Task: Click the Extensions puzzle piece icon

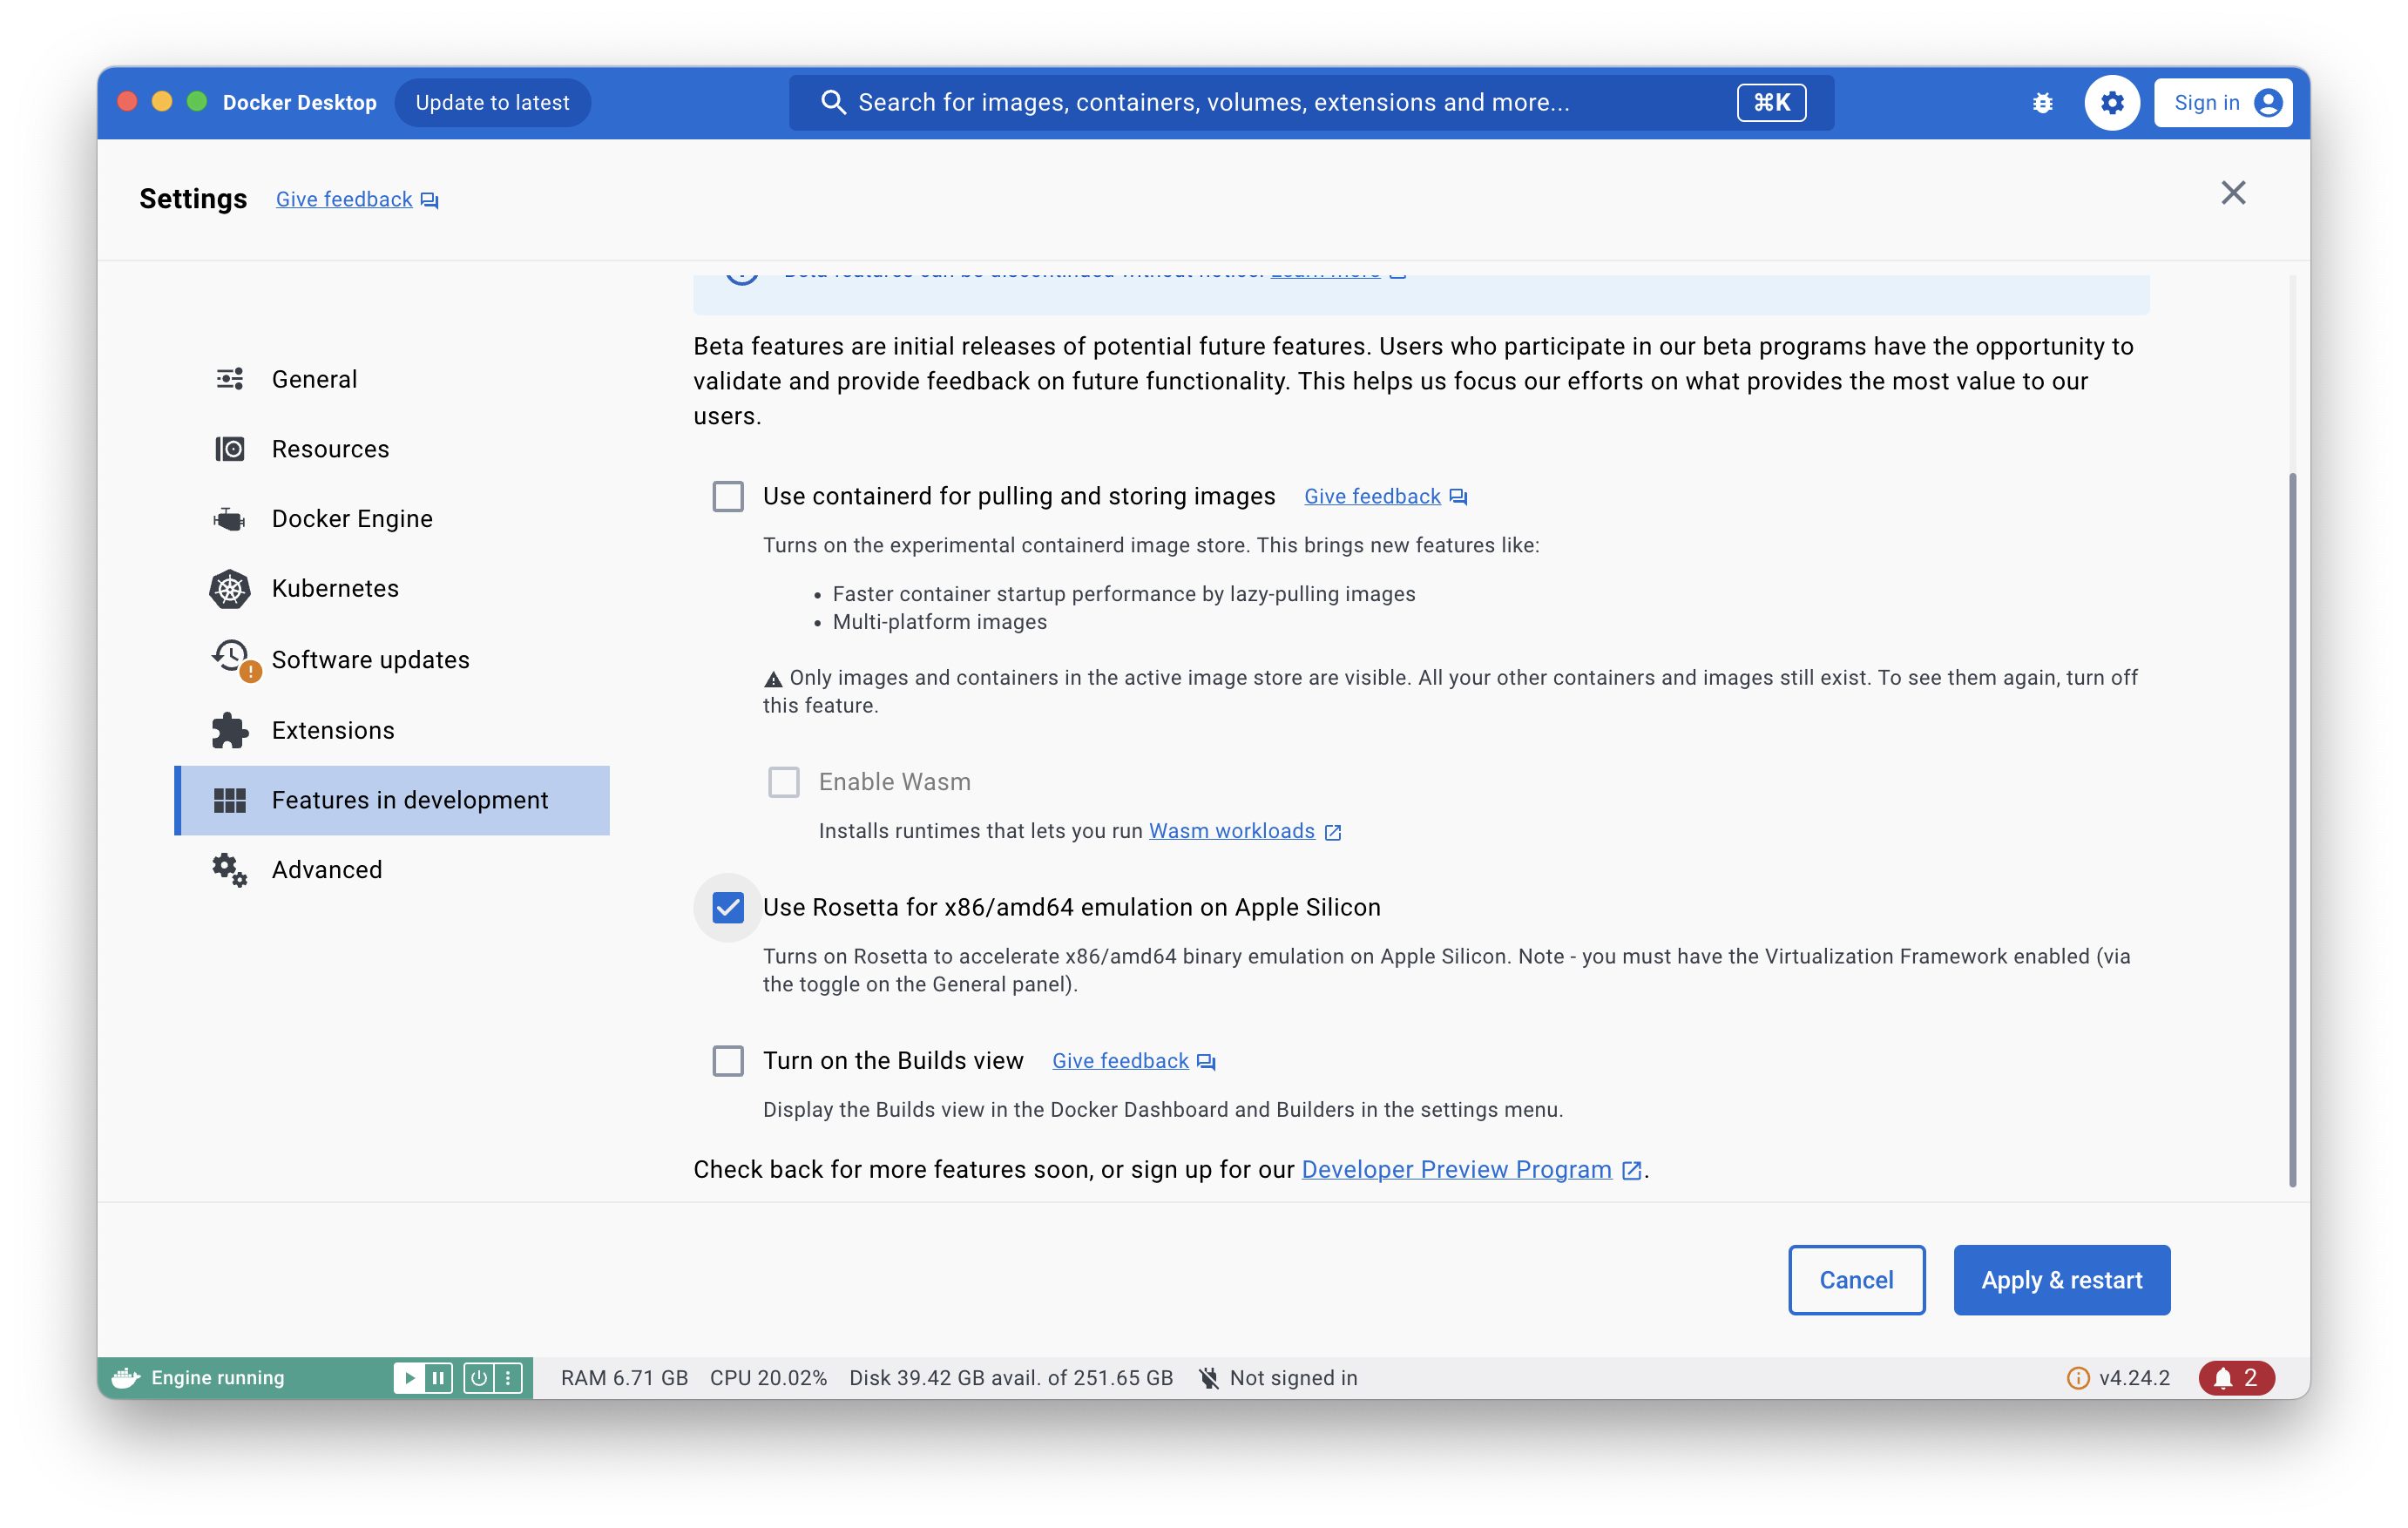Action: point(230,730)
